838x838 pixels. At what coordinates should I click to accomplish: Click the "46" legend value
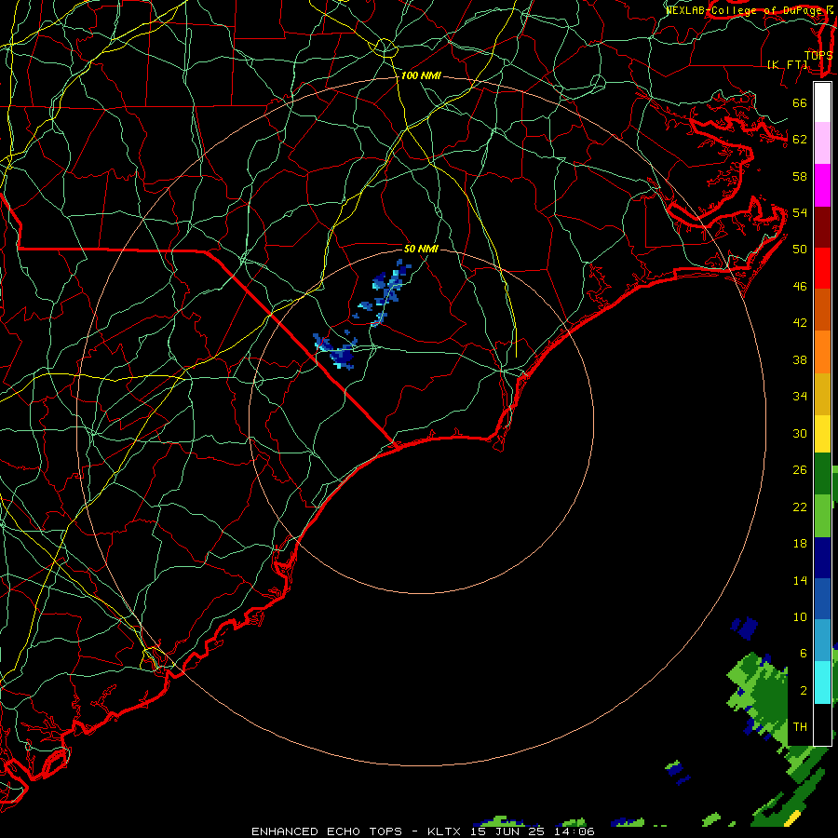[x=800, y=287]
